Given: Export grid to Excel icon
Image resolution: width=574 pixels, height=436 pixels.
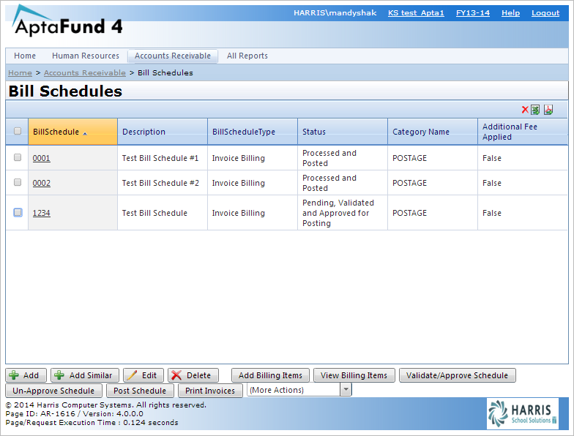Looking at the screenshot, I should click(x=535, y=110).
